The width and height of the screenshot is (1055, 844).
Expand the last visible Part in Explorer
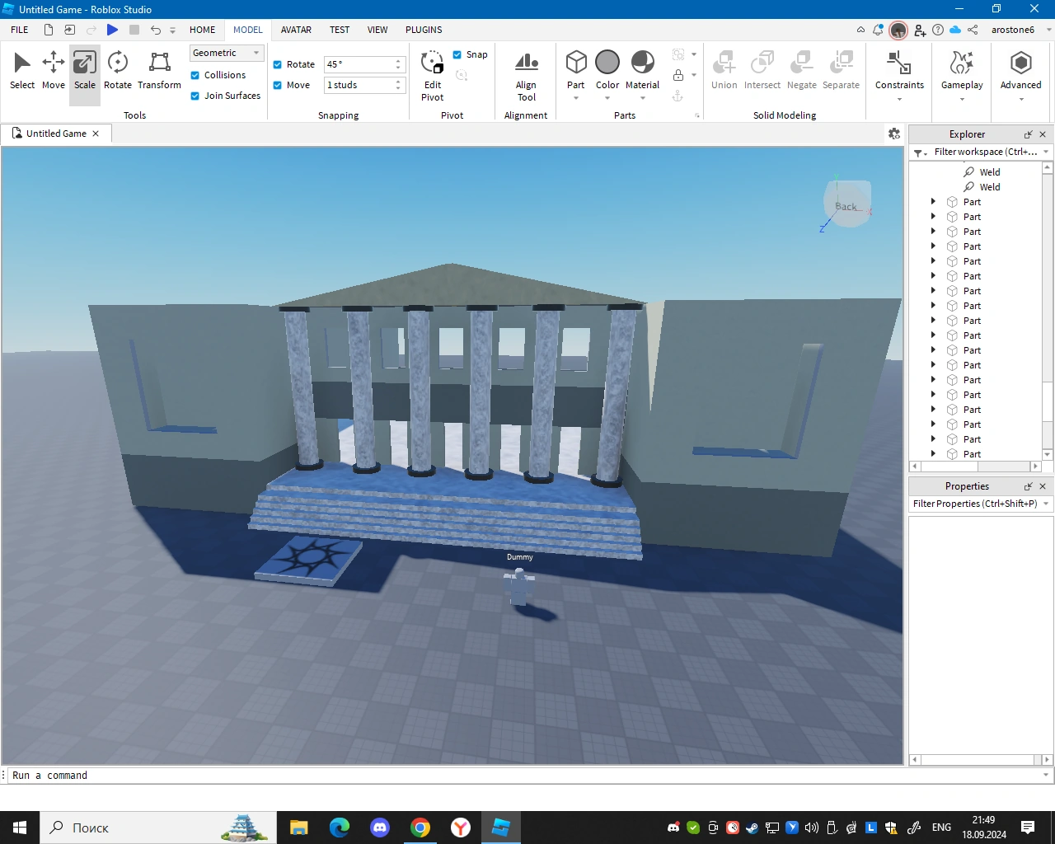pos(933,454)
